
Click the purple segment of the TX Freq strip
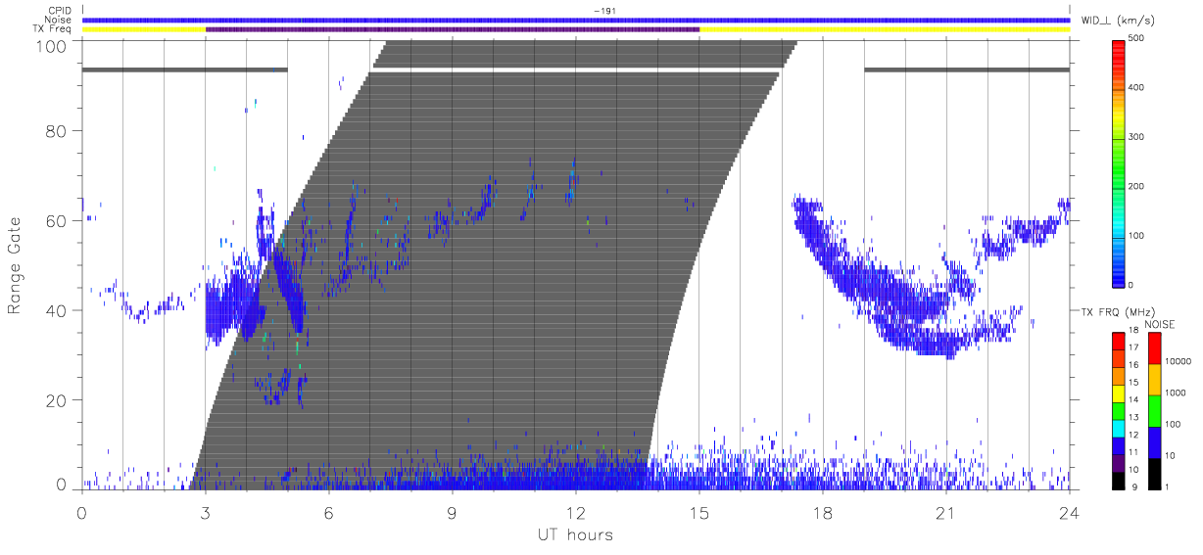[453, 29]
